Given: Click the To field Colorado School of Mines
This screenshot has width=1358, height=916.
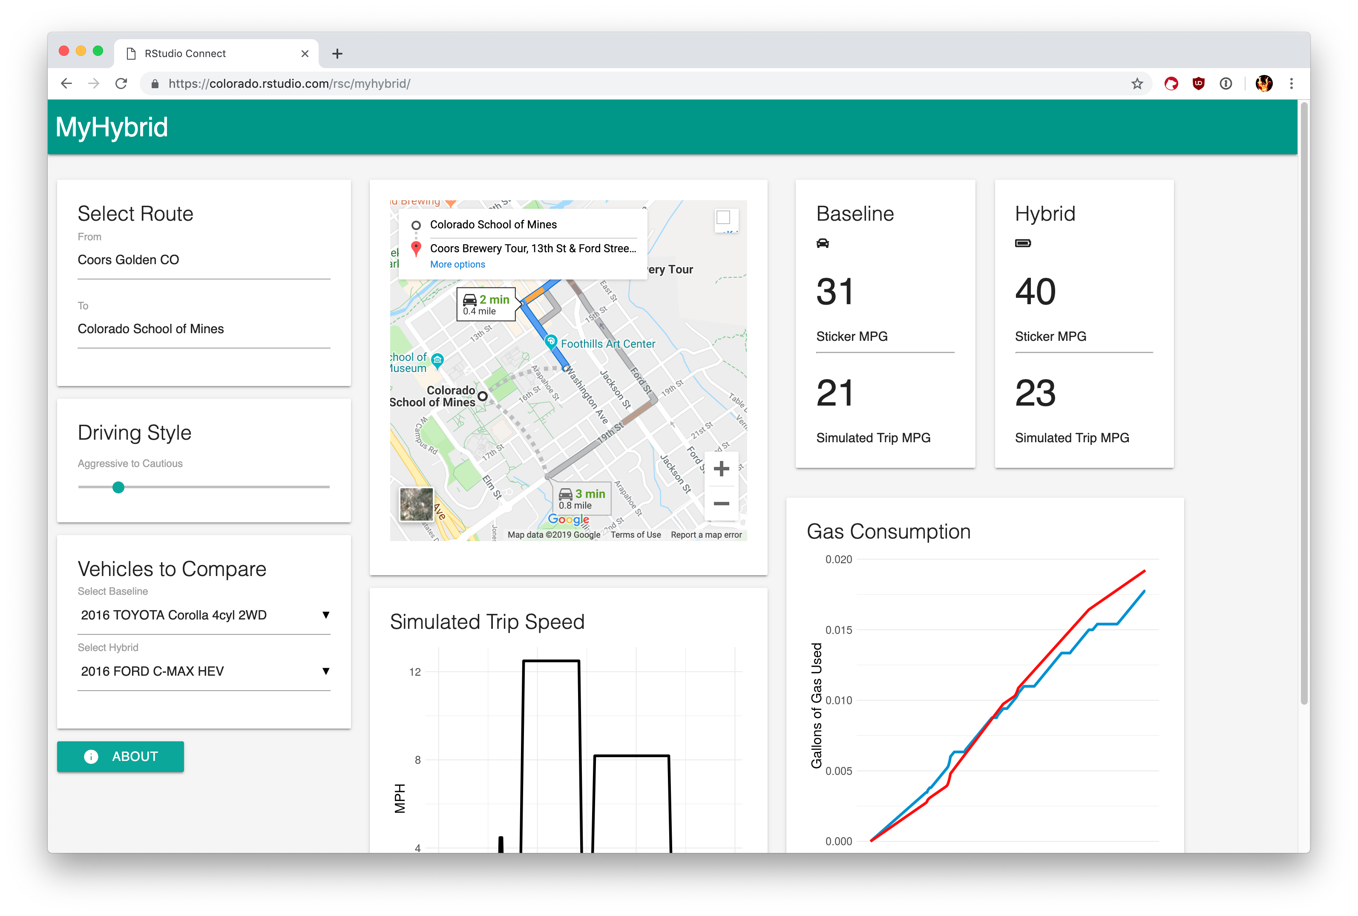Looking at the screenshot, I should (204, 329).
